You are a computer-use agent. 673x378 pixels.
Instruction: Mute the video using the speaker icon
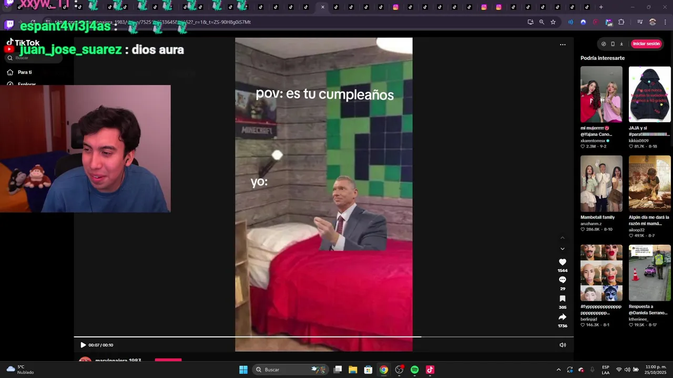[x=562, y=345]
